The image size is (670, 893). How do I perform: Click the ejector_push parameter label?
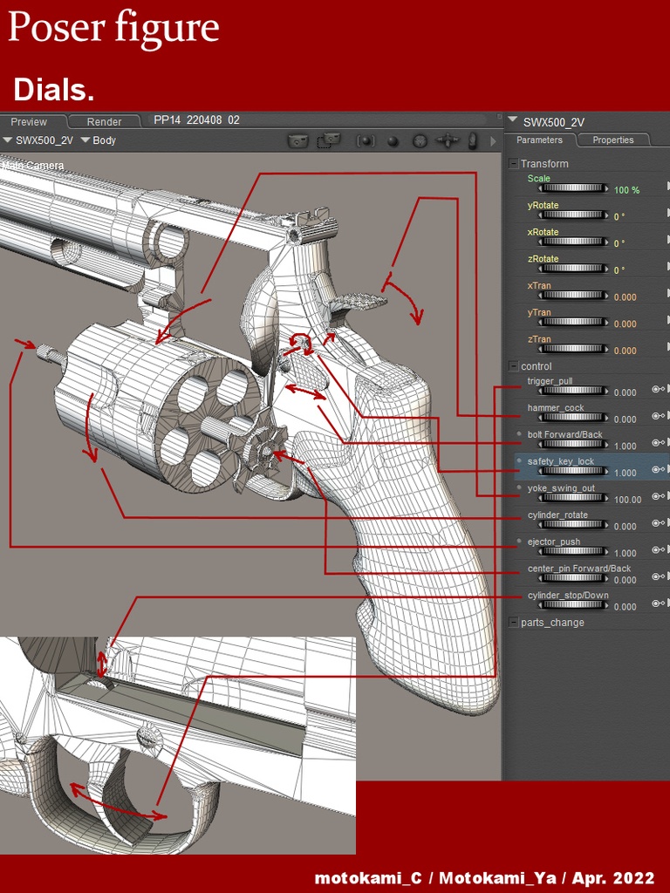click(x=553, y=542)
